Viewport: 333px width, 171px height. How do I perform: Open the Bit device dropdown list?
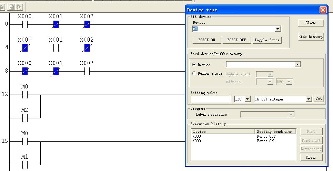278,29
